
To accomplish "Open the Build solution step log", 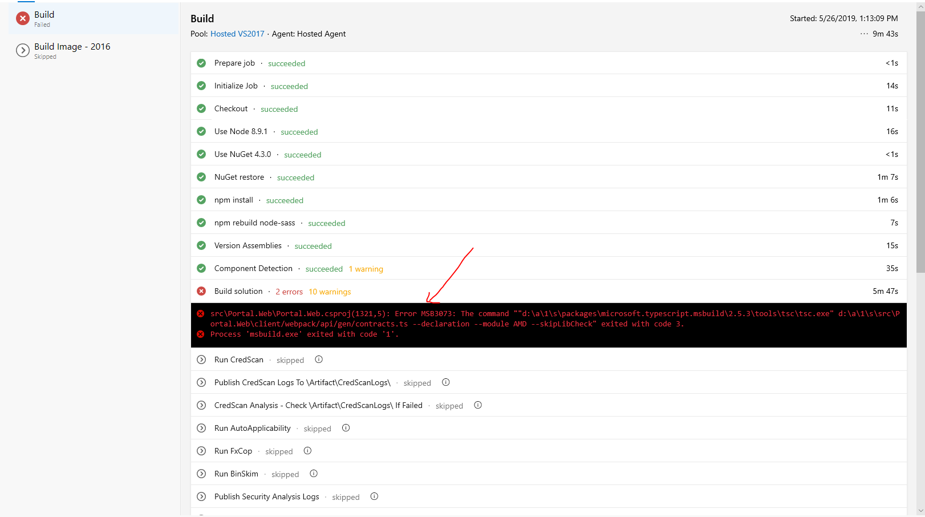I will (x=549, y=291).
